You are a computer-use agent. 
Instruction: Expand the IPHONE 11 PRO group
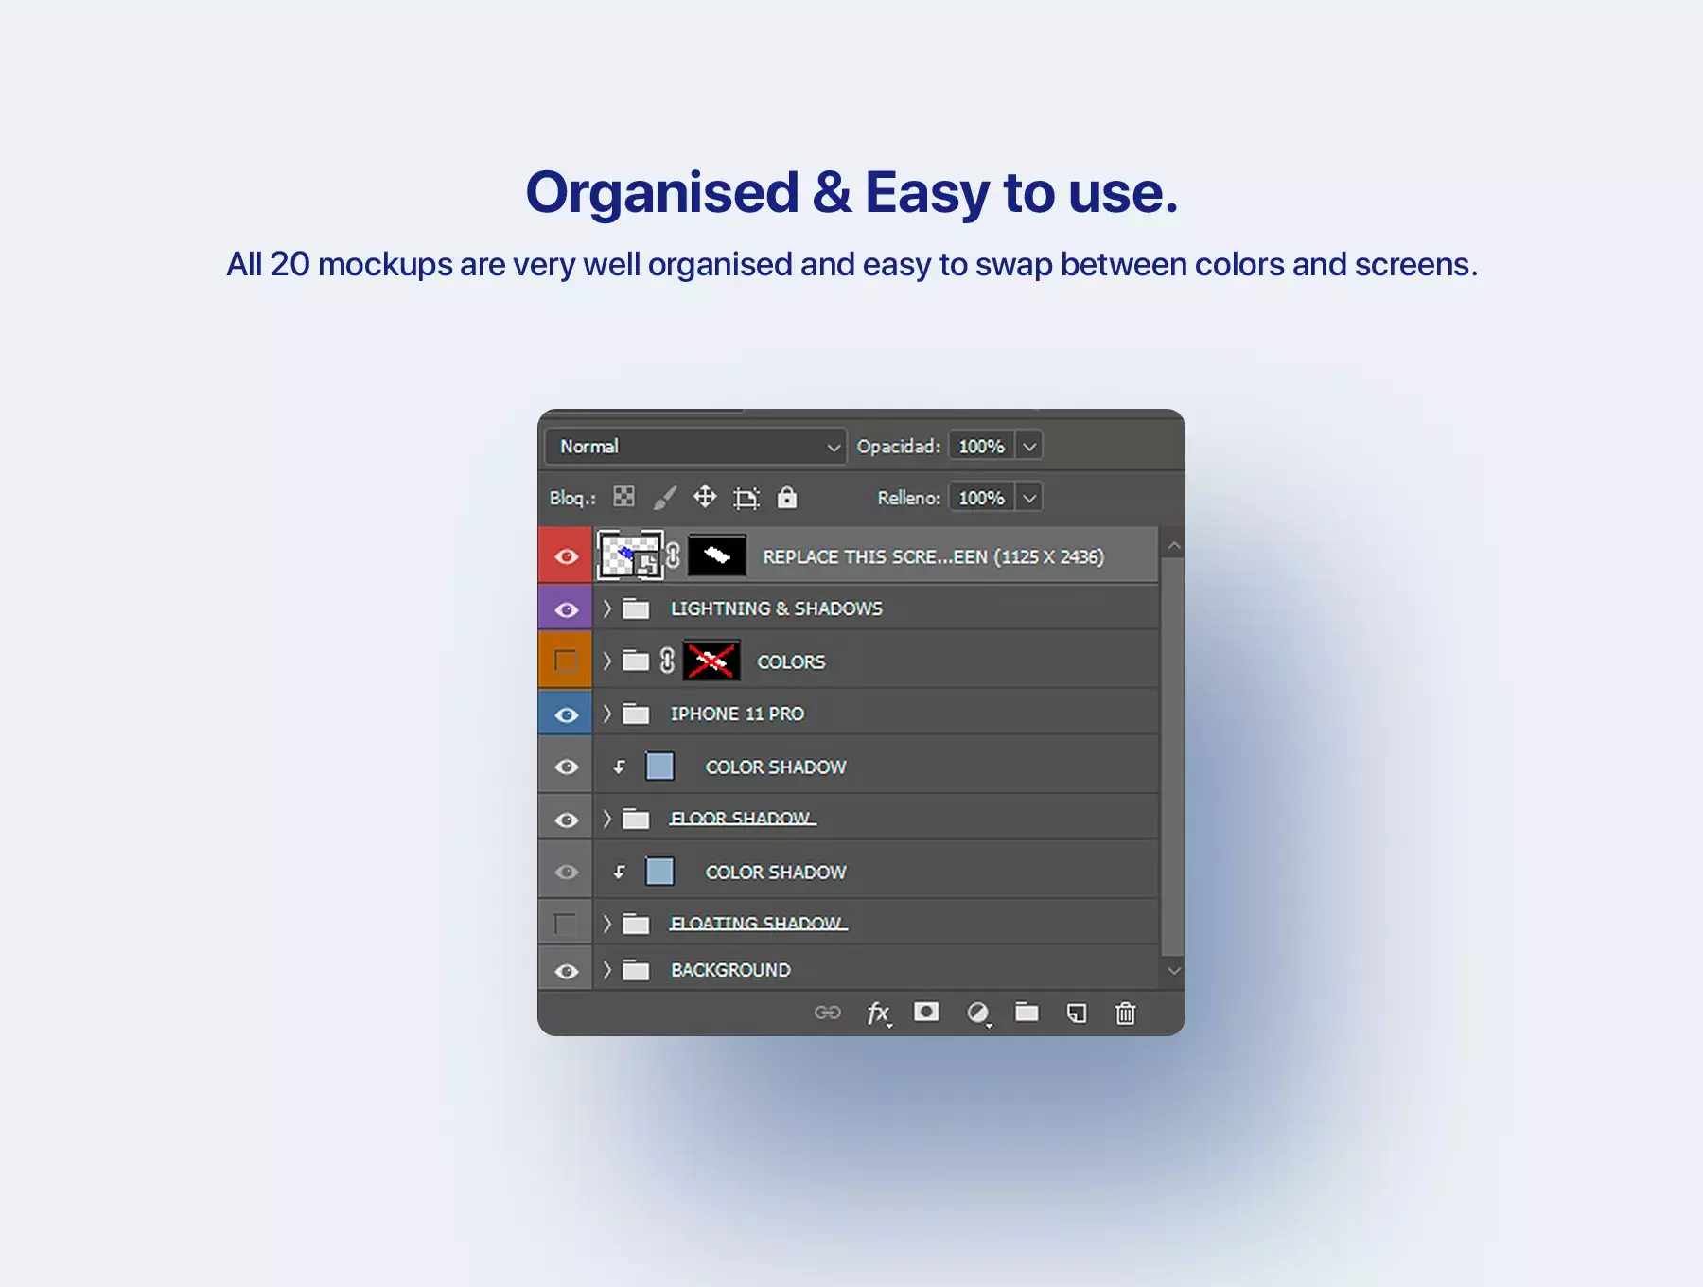point(607,714)
